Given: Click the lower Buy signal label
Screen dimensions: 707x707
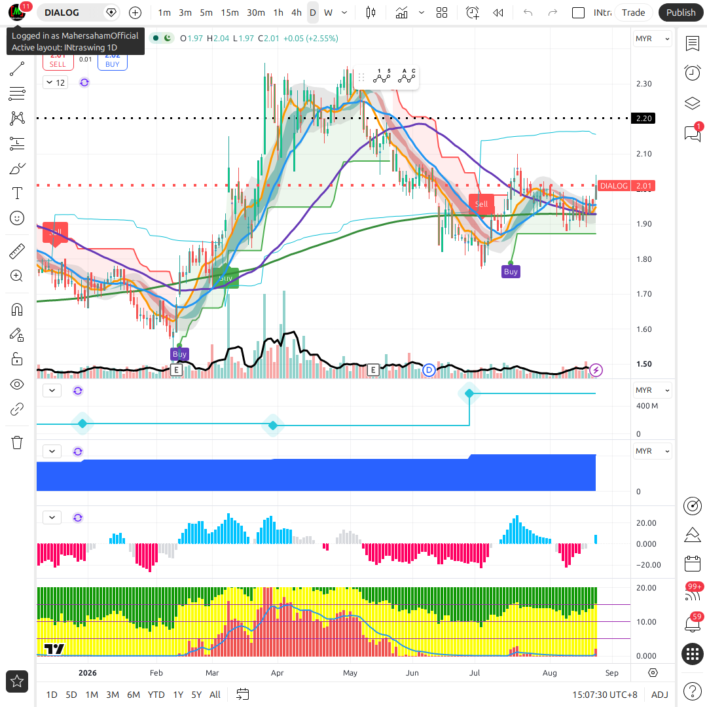Looking at the screenshot, I should (x=179, y=354).
